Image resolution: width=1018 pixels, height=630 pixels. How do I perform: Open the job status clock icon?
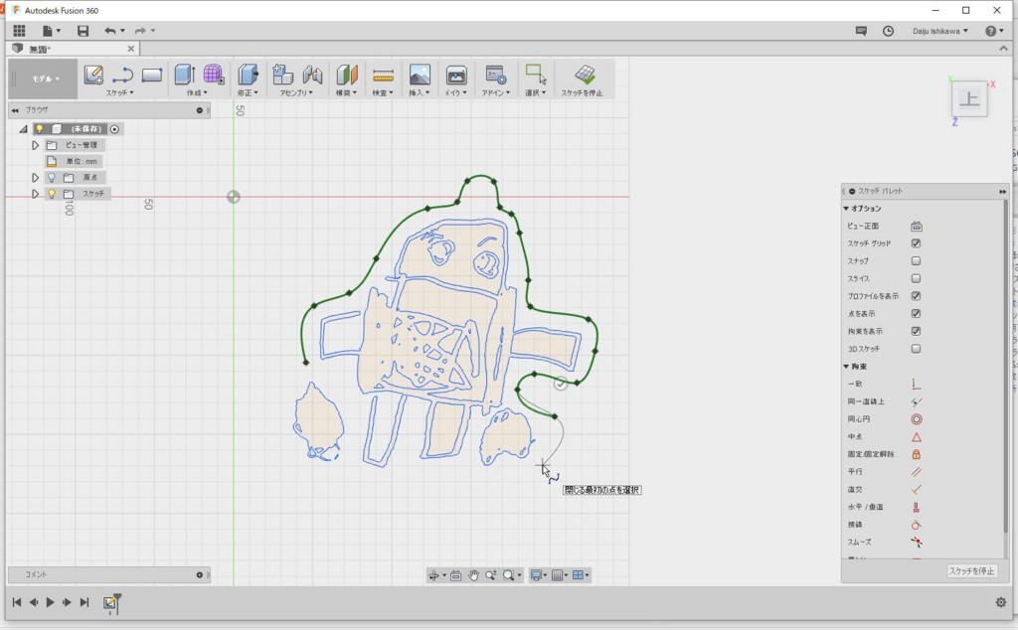point(888,31)
